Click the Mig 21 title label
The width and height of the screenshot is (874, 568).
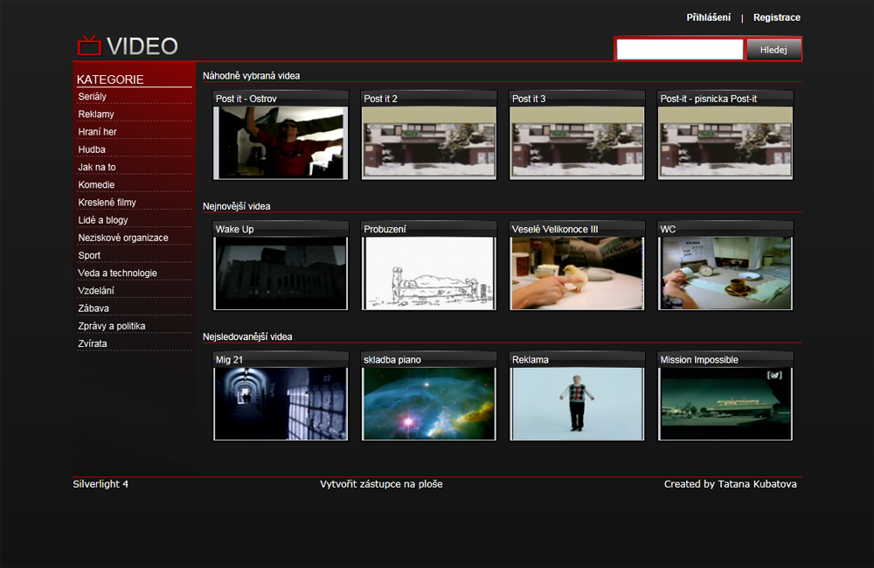[229, 360]
